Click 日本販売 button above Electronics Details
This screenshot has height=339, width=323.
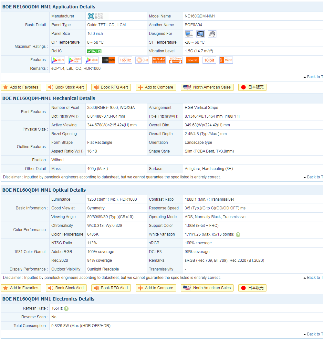[252, 288]
